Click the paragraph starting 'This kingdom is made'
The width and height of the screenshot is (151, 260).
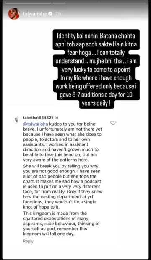(x=61, y=224)
